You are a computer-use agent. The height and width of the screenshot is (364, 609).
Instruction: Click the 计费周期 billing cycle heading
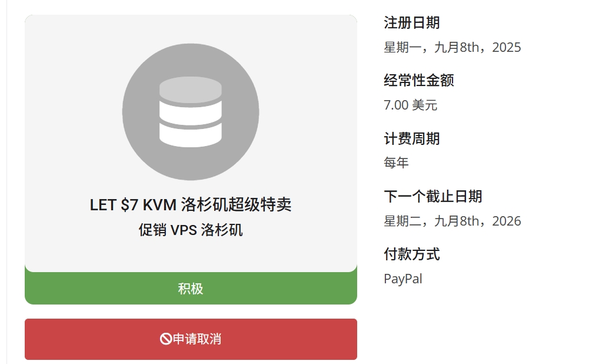412,138
